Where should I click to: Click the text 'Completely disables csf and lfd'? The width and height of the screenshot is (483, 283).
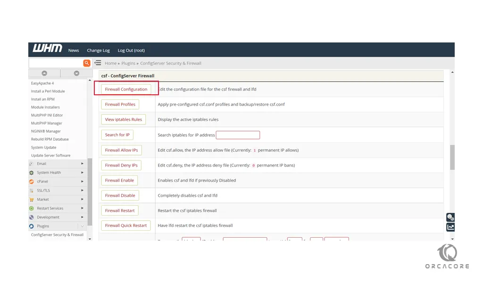[187, 196]
